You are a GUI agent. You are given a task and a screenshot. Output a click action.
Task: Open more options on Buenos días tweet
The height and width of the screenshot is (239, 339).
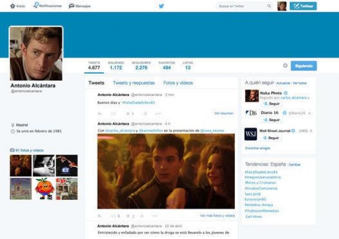click(158, 113)
